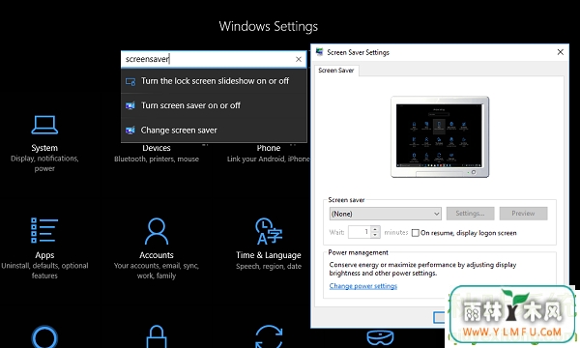Click the Phone category label
The height and width of the screenshot is (348, 580).
tap(269, 148)
